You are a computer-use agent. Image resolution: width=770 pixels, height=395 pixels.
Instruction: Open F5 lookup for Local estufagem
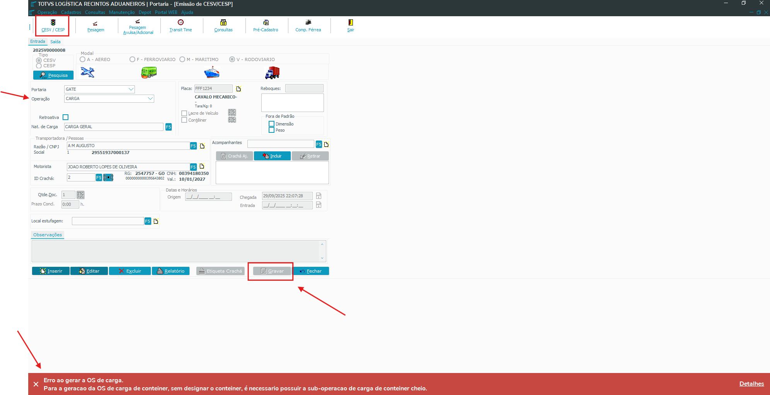pos(148,221)
